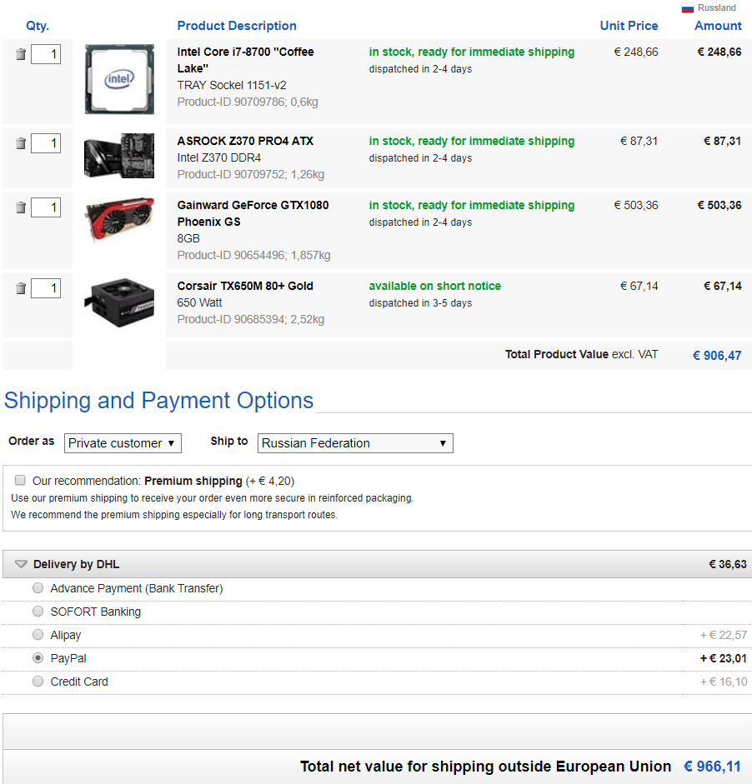
Task: Click the ASROCK motherboard thumbnail
Action: tap(119, 156)
